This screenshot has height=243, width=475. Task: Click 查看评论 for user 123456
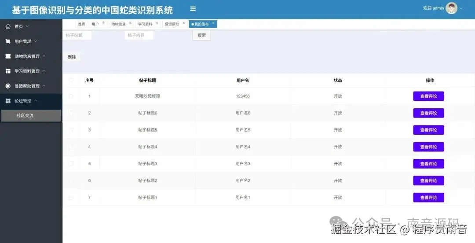coord(428,96)
